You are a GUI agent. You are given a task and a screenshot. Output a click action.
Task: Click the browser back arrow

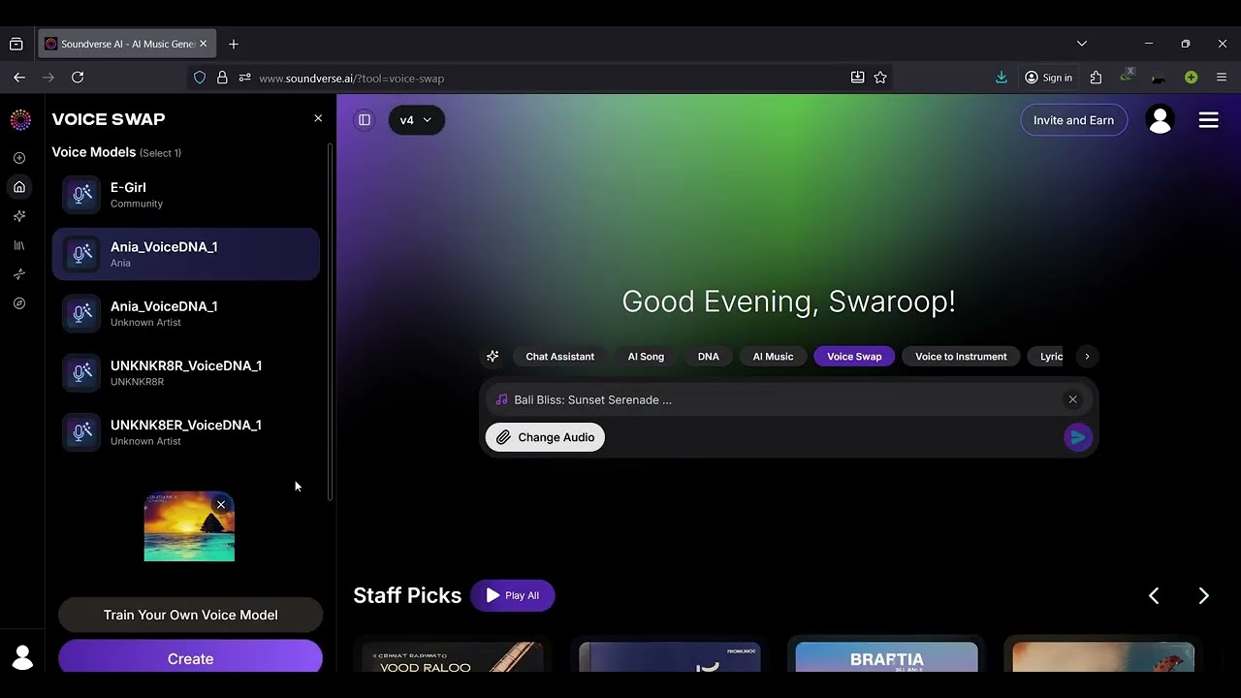(x=19, y=78)
